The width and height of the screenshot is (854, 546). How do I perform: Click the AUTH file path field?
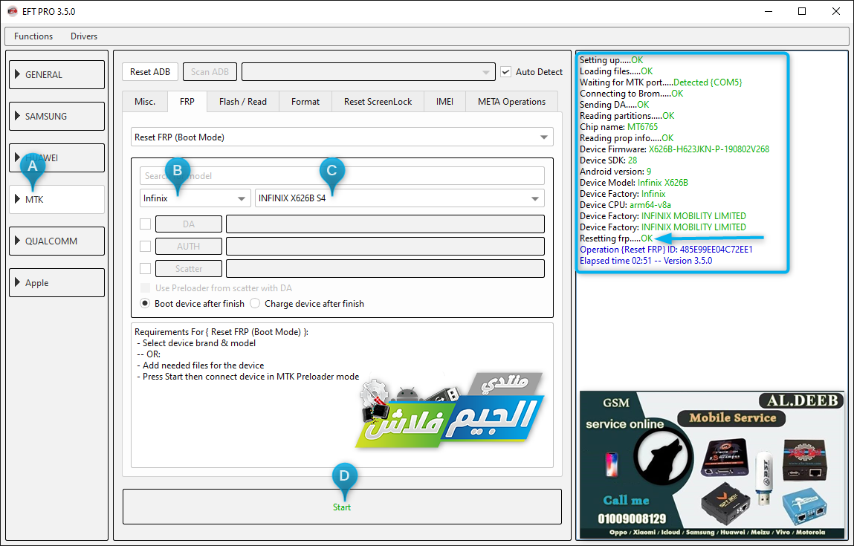385,246
